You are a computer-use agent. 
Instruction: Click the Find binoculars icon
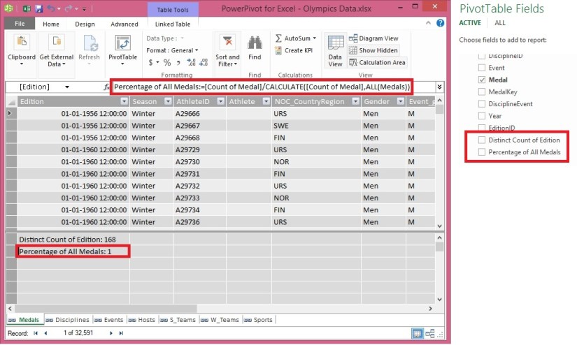[255, 43]
